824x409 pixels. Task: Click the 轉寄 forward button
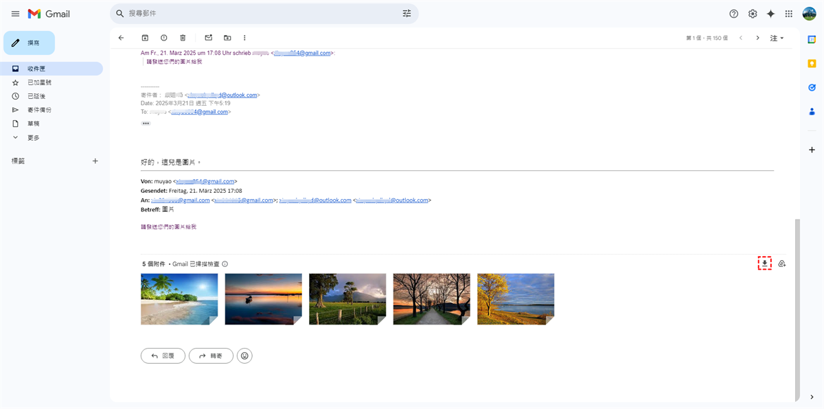[x=211, y=356]
